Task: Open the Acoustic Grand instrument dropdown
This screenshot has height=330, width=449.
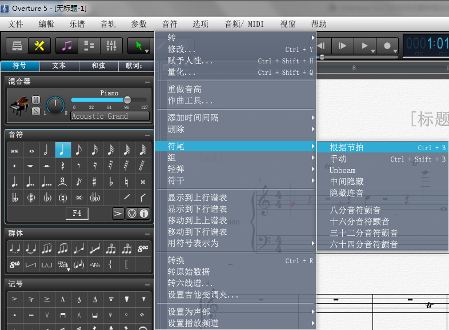Action: pyautogui.click(x=110, y=116)
